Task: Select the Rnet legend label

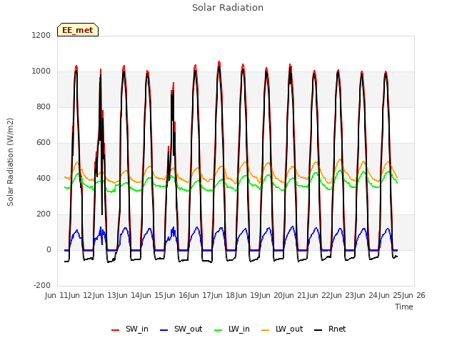Action: [337, 329]
